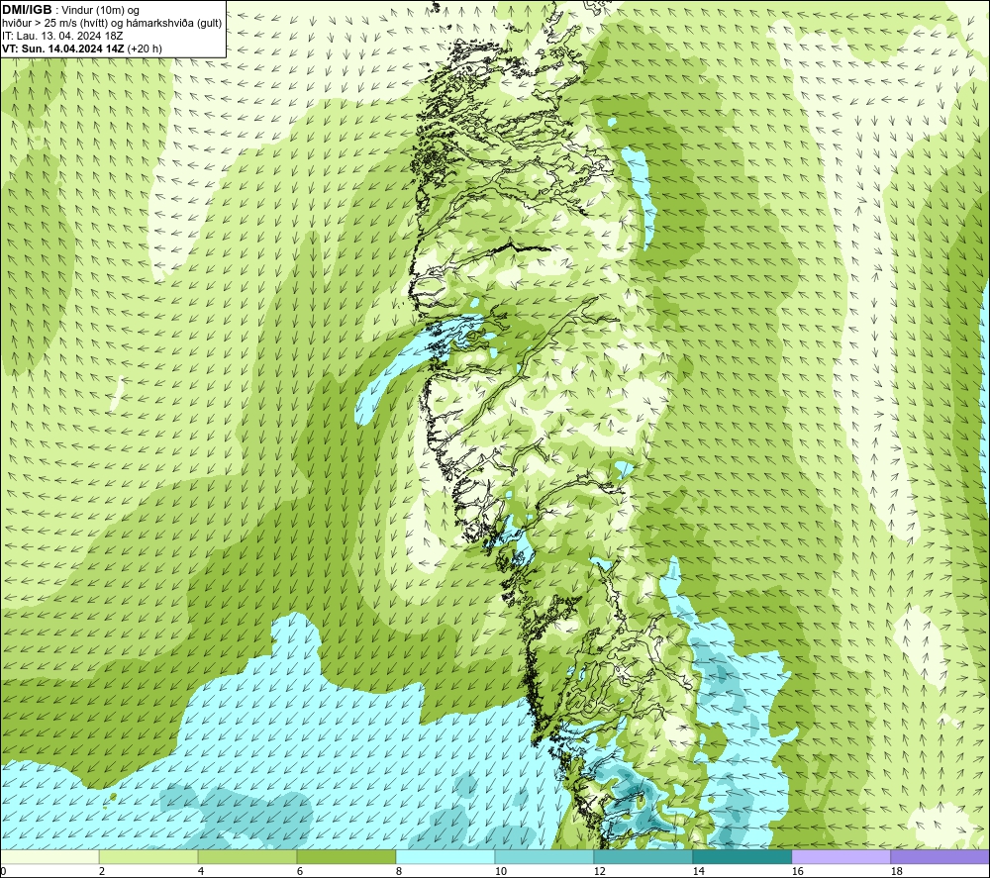990x878 pixels.
Task: Click the scale label '12'
Action: pyautogui.click(x=600, y=872)
